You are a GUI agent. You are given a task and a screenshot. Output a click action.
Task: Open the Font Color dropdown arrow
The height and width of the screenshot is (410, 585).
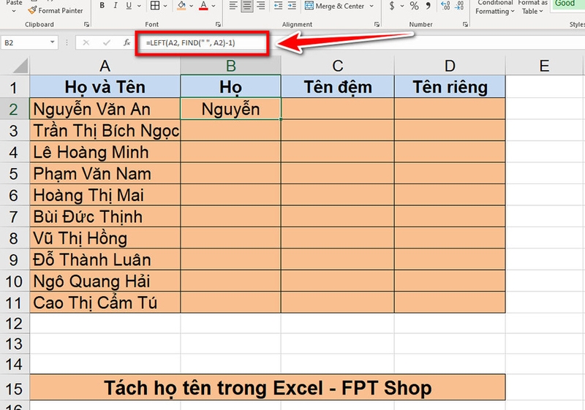214,6
